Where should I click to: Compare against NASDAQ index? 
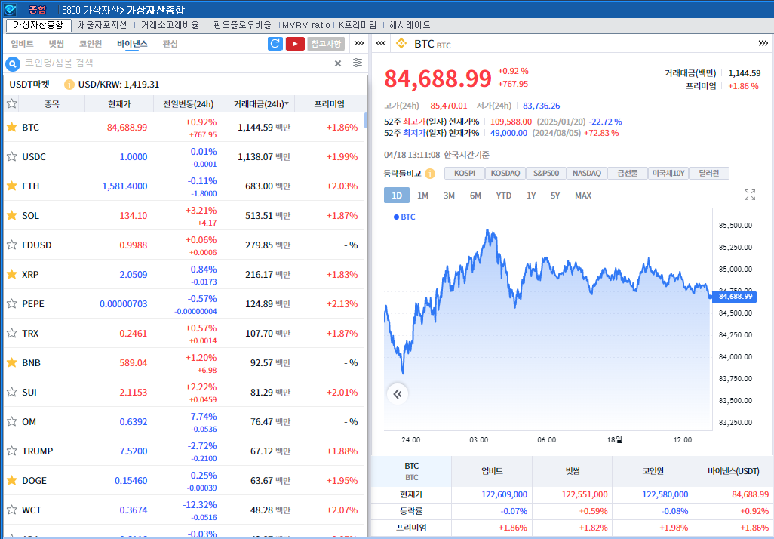coord(587,174)
